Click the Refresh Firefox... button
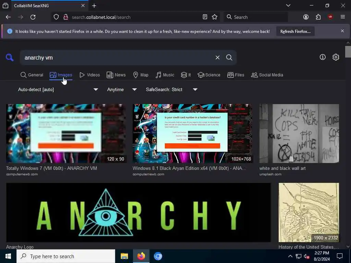This screenshot has height=263, width=351. click(295, 31)
